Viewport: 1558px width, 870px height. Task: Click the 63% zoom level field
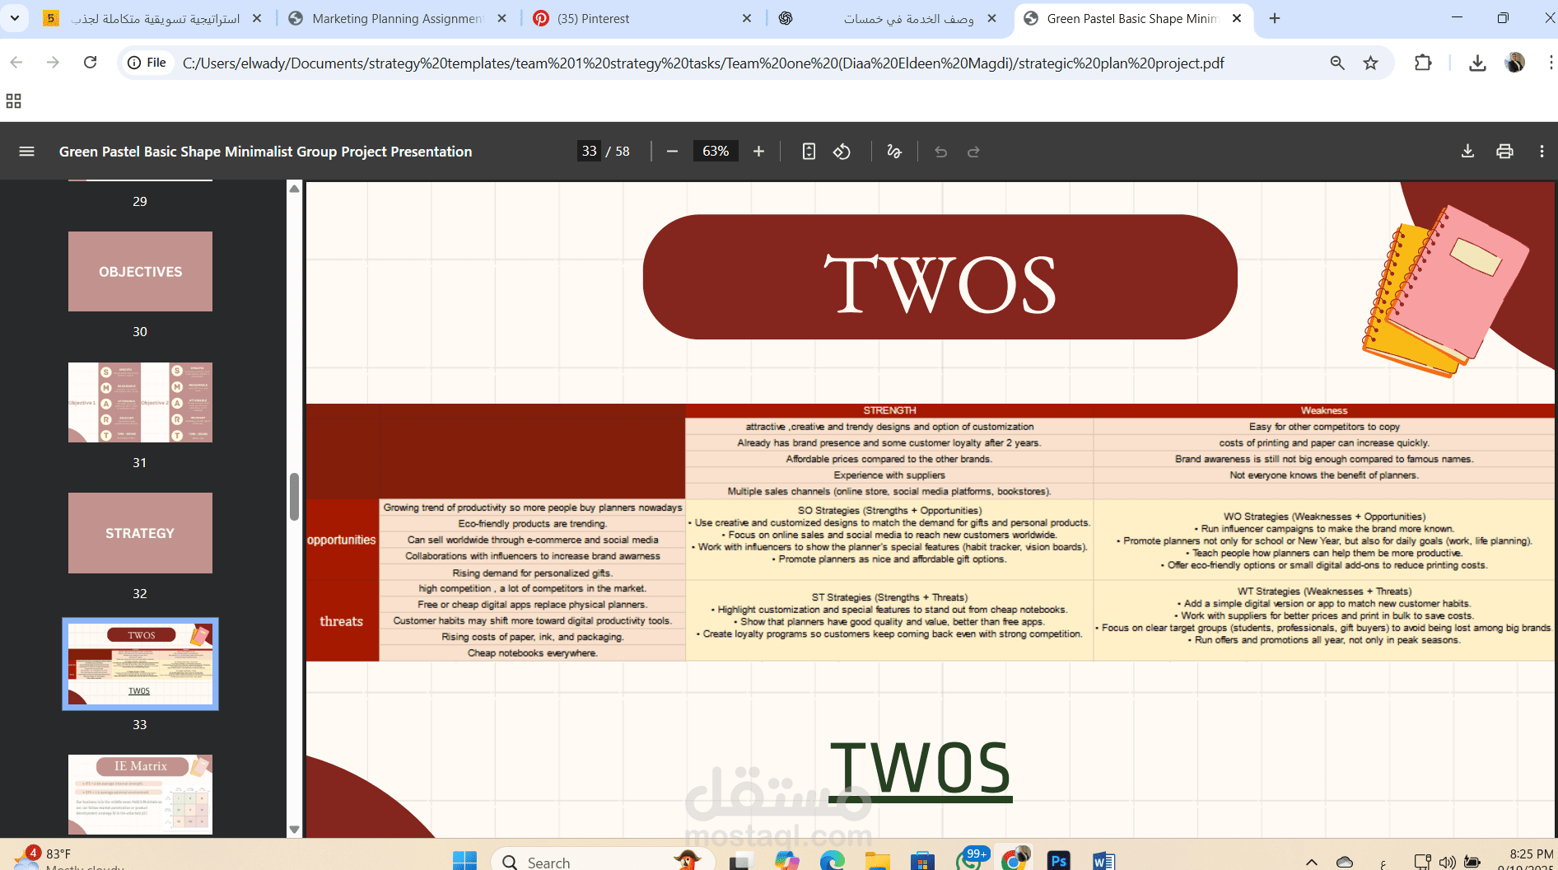pyautogui.click(x=716, y=152)
